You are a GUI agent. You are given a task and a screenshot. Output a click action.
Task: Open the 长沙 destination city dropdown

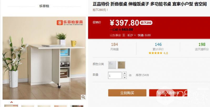(131, 35)
